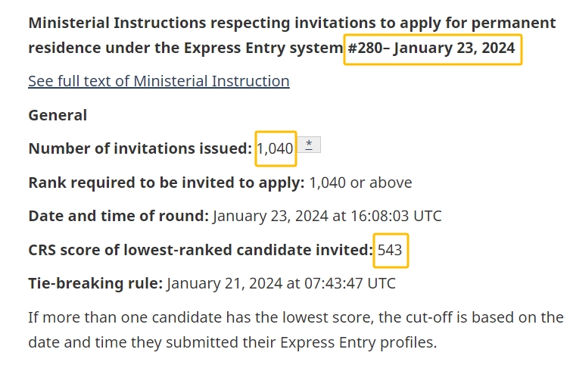The width and height of the screenshot is (573, 365).
Task: Click the highlighted CRS score 543
Action: (391, 250)
